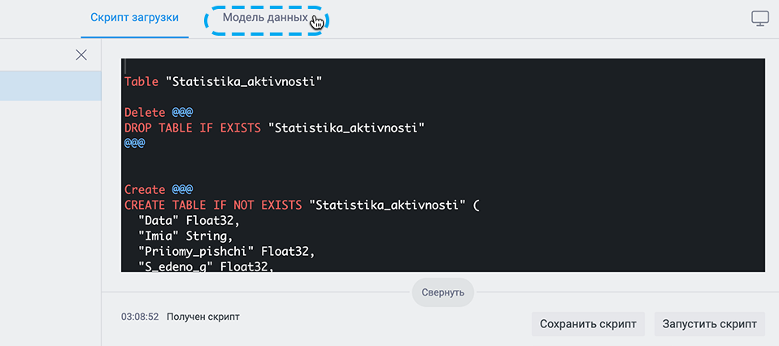Close the side panel with the X icon
Image resolution: width=779 pixels, height=346 pixels.
point(81,54)
